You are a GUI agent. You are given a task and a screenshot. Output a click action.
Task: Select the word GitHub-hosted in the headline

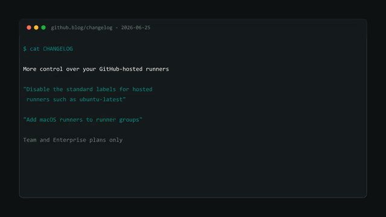121,69
